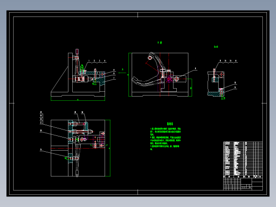Click the parts list table

(x=243, y=160)
